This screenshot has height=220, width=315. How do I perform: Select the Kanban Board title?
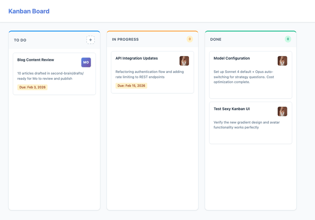[x=29, y=11]
